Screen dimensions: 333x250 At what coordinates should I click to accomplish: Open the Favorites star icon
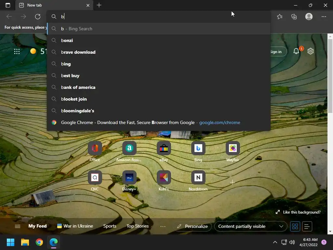[280, 17]
